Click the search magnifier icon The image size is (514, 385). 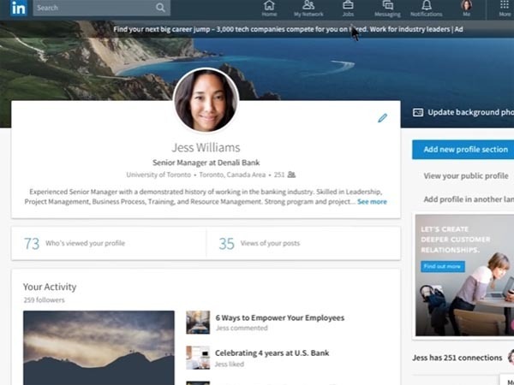coord(160,8)
